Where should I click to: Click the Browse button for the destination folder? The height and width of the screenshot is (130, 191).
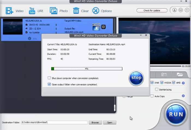click(x=95, y=122)
